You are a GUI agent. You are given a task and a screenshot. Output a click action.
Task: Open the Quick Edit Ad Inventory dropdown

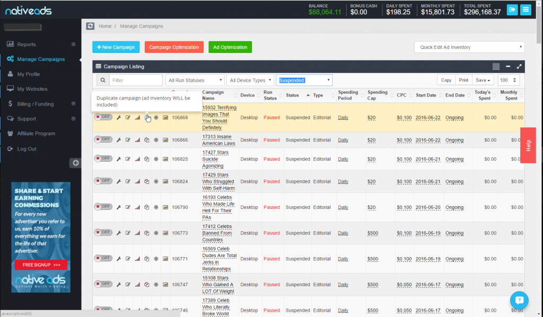point(469,47)
